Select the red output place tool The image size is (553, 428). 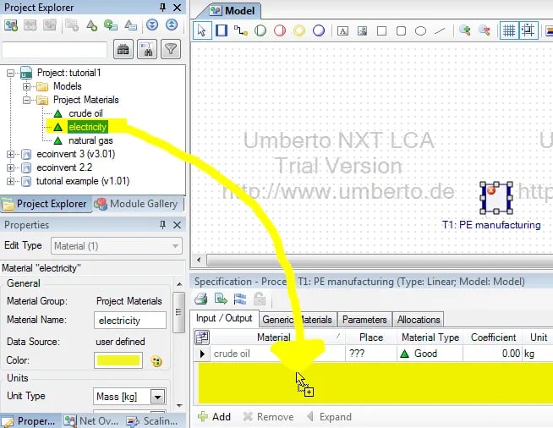click(x=280, y=30)
